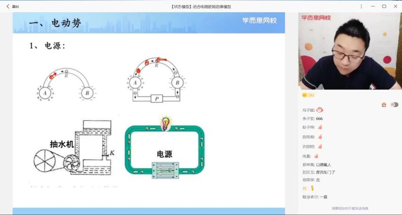Select the chat message saying 一直
The image size is (402, 215).
315,197
